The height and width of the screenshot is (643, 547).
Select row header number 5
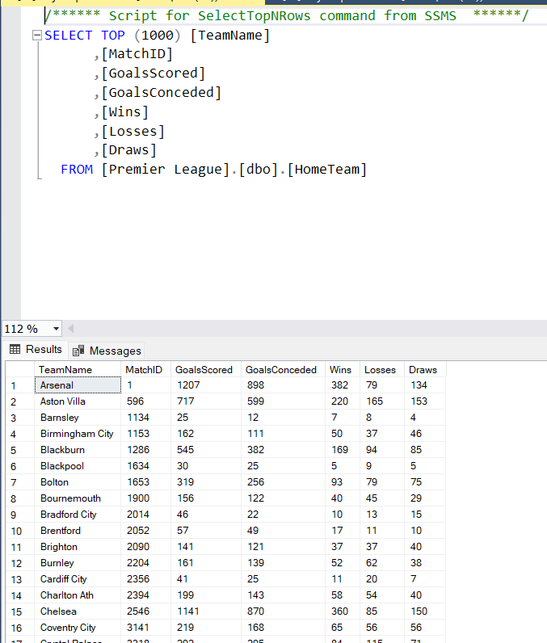[20, 450]
